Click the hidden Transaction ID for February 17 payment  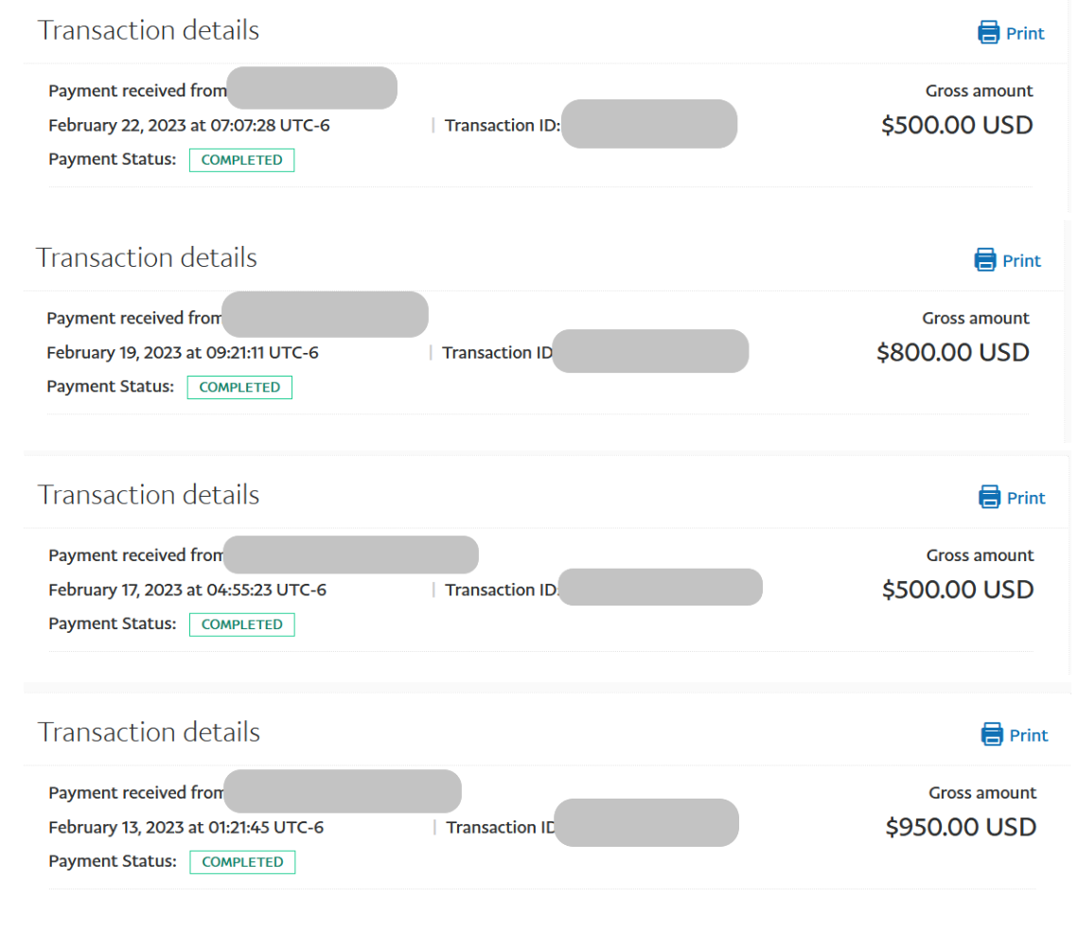click(x=661, y=588)
